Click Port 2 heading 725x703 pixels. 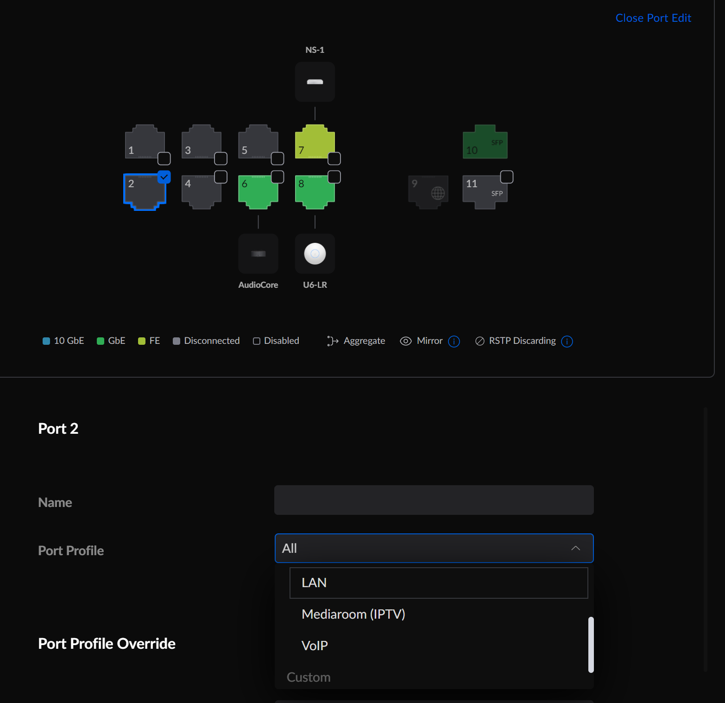coord(58,429)
